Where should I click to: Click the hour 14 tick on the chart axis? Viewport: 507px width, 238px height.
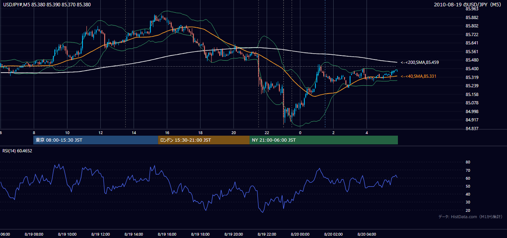tap(134, 132)
